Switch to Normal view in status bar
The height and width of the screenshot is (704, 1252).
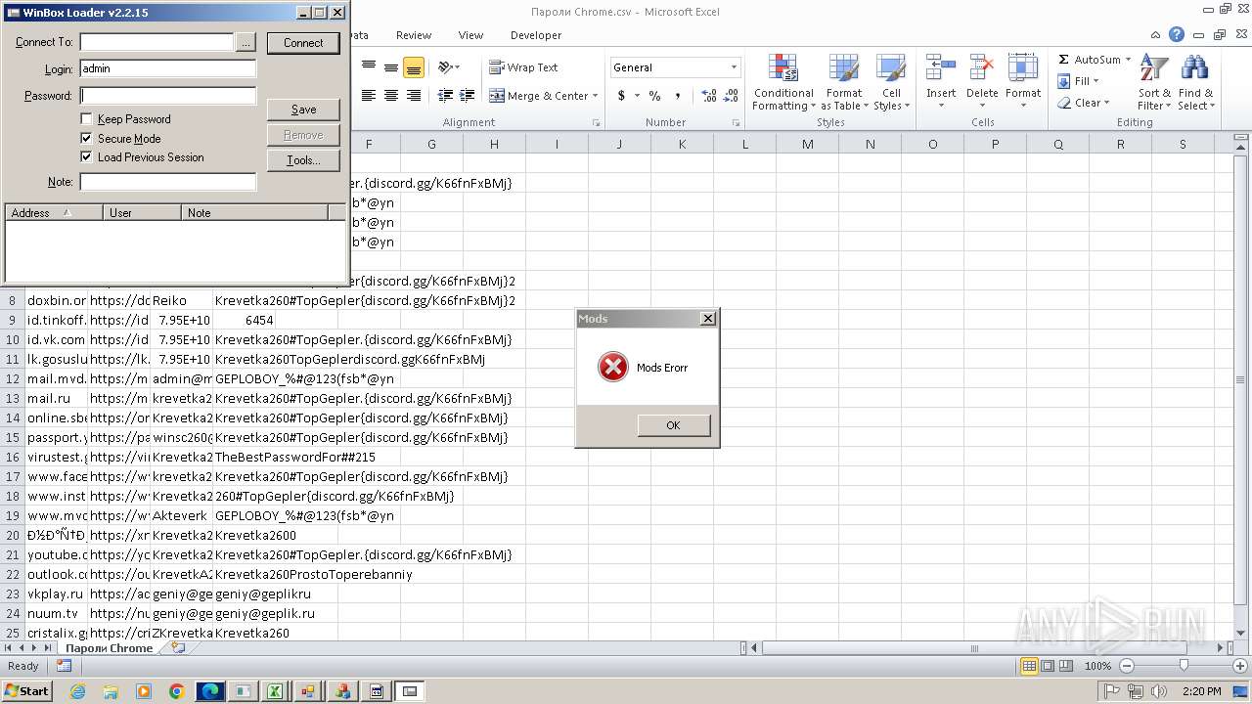click(x=1029, y=666)
